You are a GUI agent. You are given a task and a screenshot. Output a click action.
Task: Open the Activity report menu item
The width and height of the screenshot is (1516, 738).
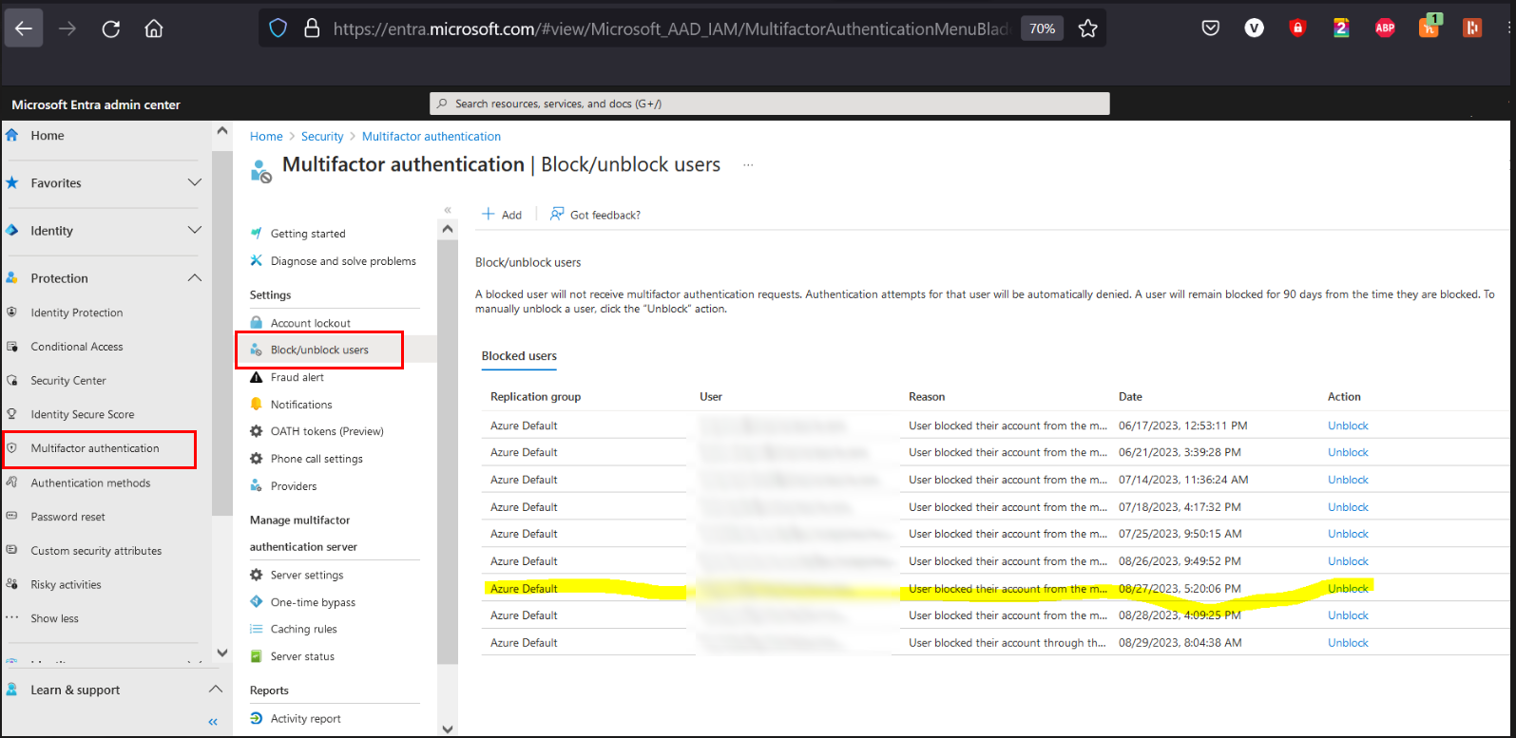pyautogui.click(x=306, y=719)
